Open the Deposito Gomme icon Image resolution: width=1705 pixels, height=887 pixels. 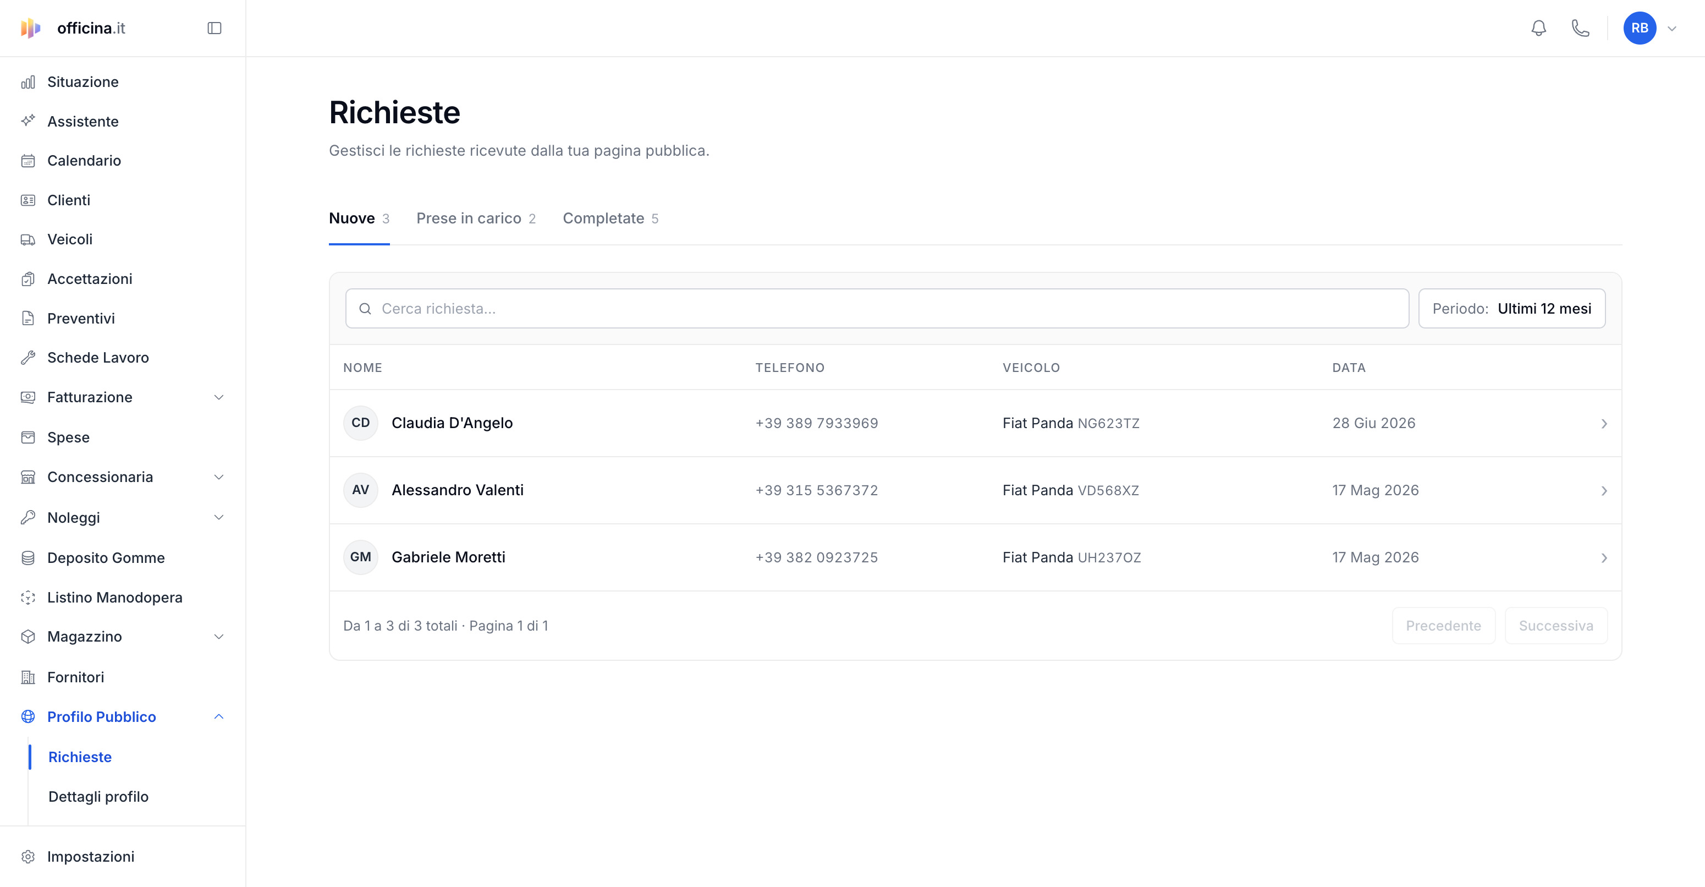click(x=28, y=558)
